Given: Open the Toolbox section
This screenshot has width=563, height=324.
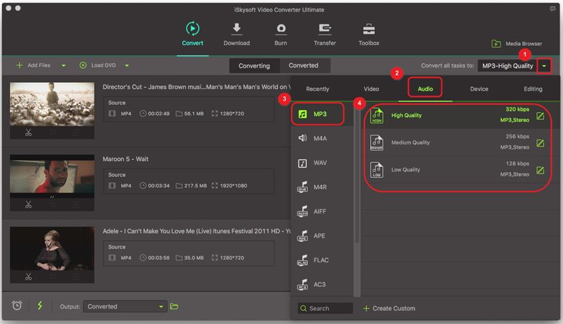Looking at the screenshot, I should 369,29.
